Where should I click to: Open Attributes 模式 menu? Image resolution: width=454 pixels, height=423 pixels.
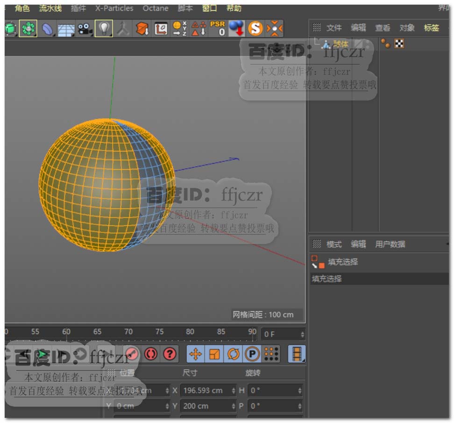coord(334,244)
